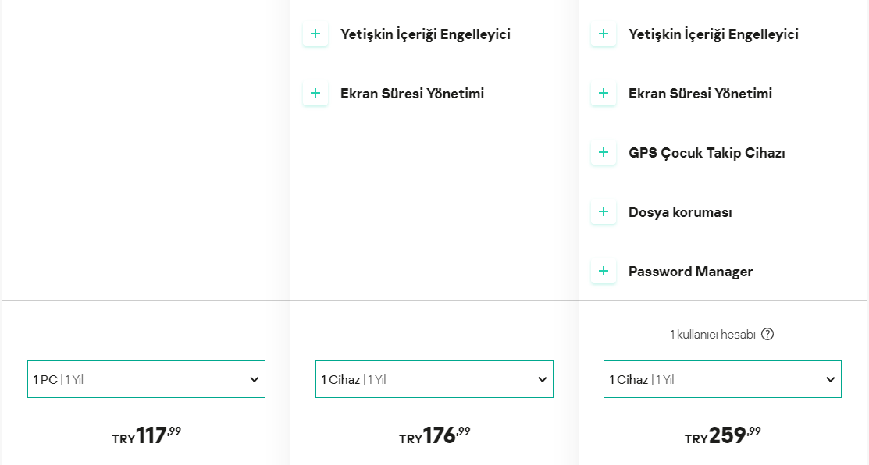
Task: Expand right plan's Ekran Süresi Yönetimi plus icon
Action: 604,94
